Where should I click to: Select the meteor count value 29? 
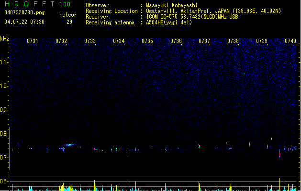69,22
